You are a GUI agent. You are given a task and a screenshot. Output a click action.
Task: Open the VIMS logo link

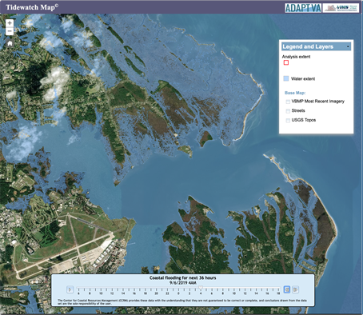[341, 8]
